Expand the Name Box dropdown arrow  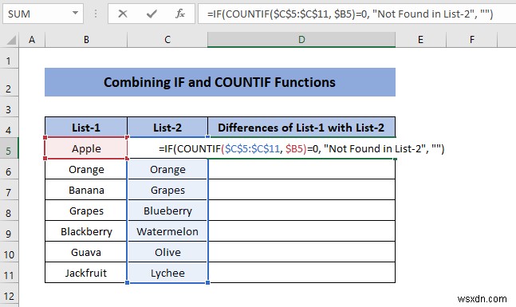tap(75, 14)
